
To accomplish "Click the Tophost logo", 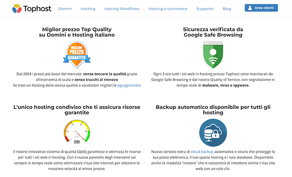I will click(x=32, y=9).
